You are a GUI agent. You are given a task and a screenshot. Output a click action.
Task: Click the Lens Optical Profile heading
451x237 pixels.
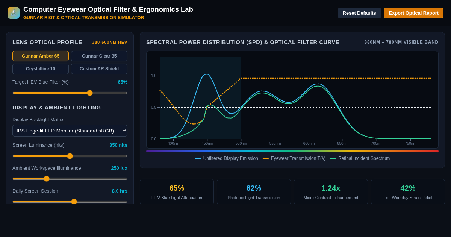pos(47,42)
